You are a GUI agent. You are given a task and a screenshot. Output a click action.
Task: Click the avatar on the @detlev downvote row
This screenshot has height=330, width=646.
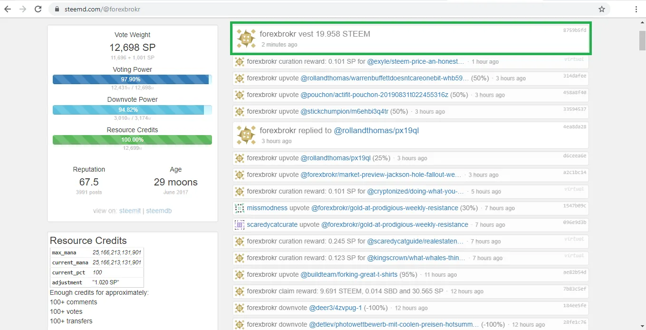240,325
